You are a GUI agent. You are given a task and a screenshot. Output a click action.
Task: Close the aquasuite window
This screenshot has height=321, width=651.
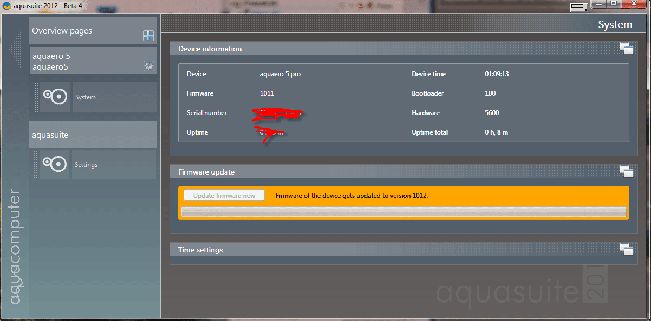coord(634,4)
